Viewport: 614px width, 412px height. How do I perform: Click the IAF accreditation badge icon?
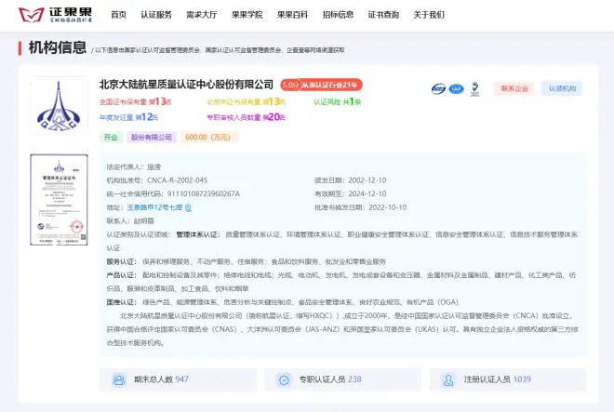tap(456, 89)
